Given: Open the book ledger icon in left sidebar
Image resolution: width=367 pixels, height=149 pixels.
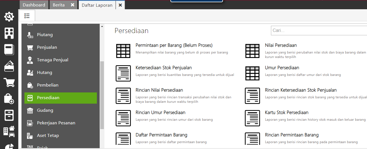Looking at the screenshot, I should click(9, 50).
